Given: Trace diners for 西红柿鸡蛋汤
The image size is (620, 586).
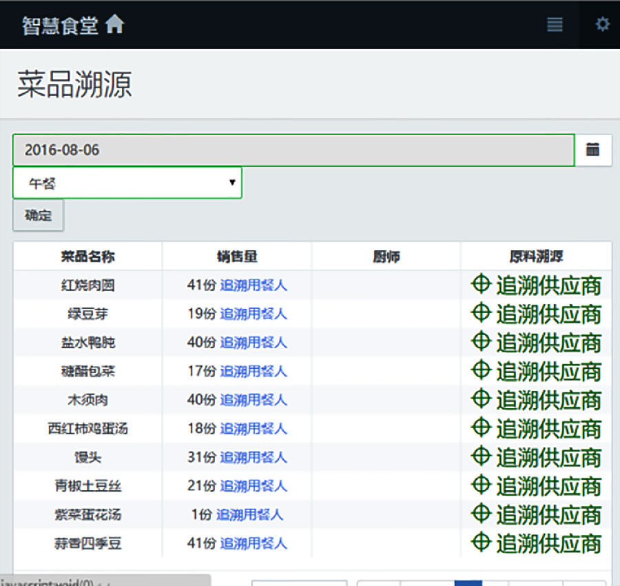Looking at the screenshot, I should click(x=253, y=429).
